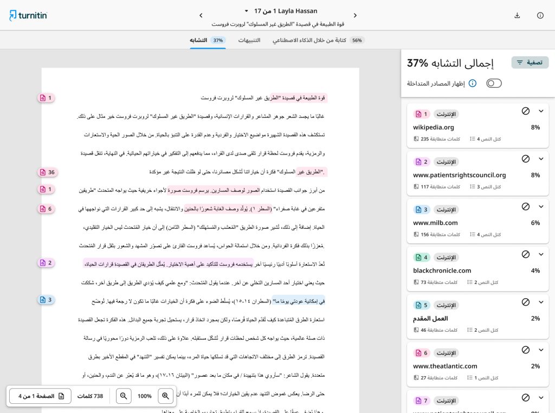Open the page 1 of 4 selector button

[40, 396]
